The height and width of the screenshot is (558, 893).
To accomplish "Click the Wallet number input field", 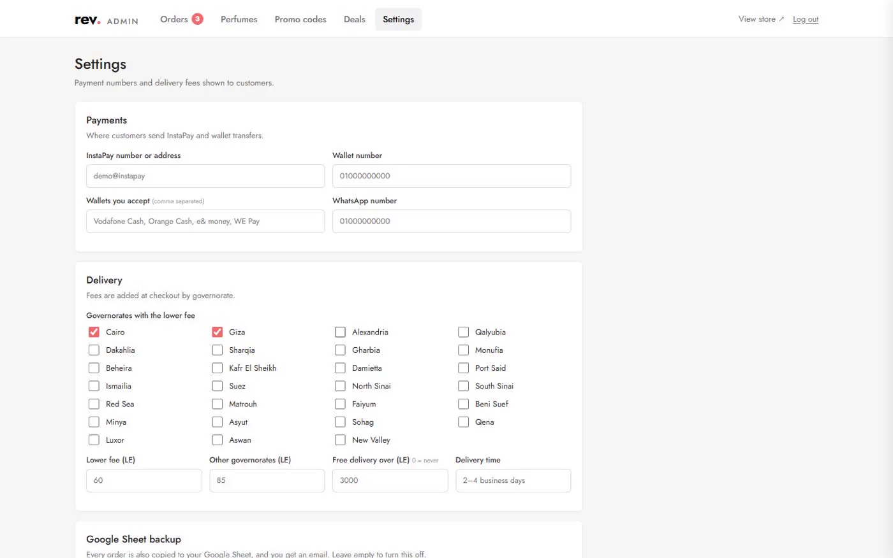I will 452,176.
